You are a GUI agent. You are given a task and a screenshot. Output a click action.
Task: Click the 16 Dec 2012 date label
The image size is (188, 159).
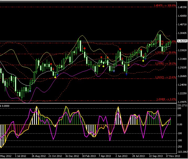click(72, 156)
